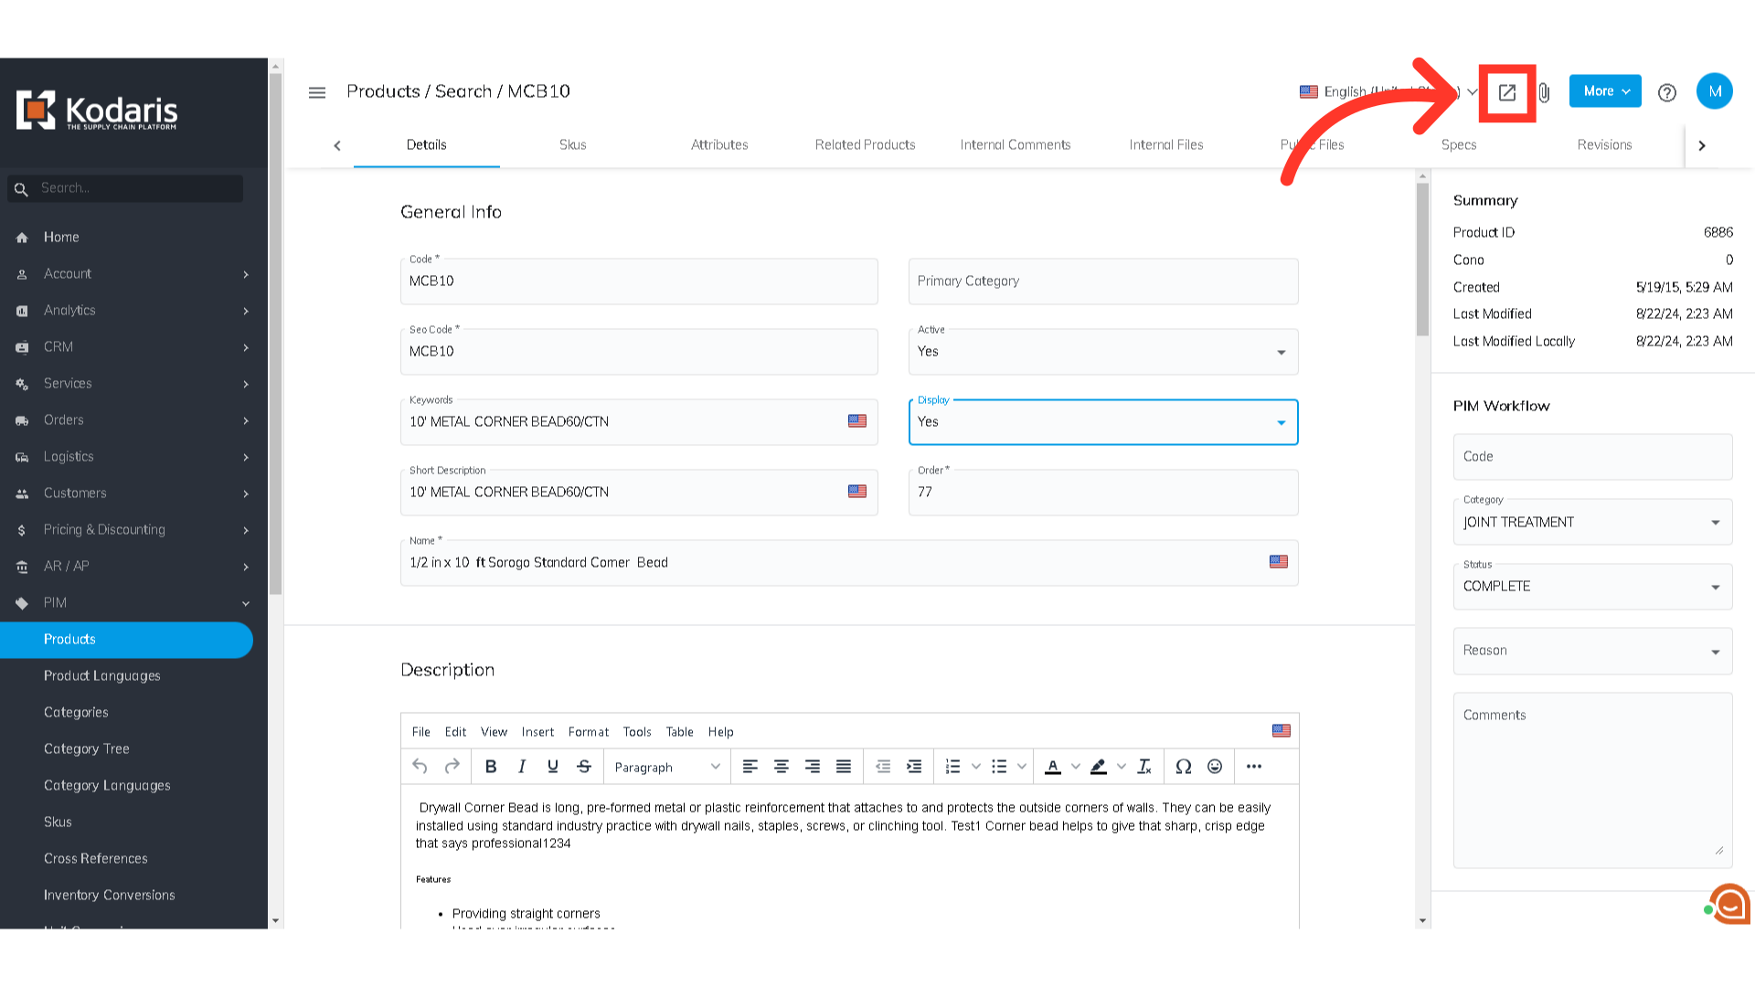The image size is (1755, 987).
Task: Toggle underline formatting in the editor
Action: point(553,767)
